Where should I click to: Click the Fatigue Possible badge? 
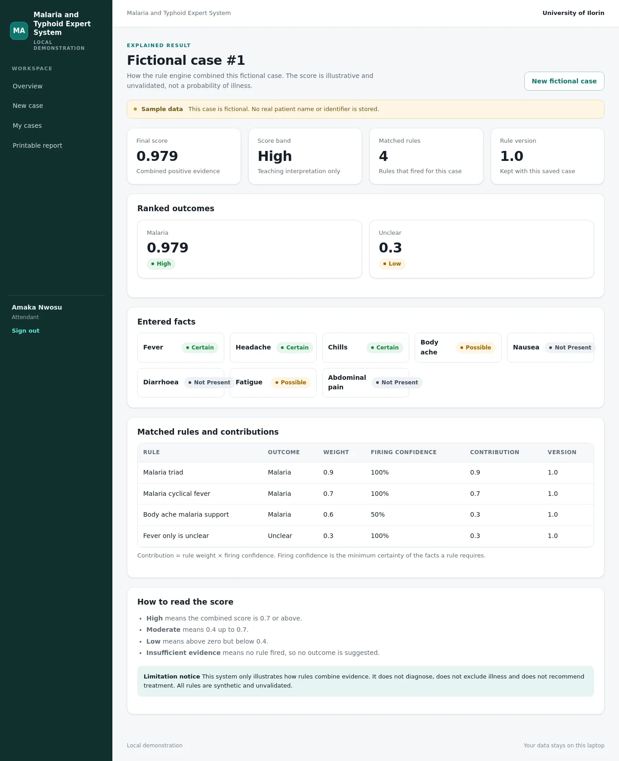[290, 383]
